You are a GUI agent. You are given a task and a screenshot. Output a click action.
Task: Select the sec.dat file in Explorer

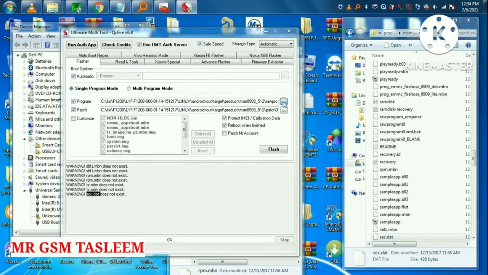pos(386,237)
